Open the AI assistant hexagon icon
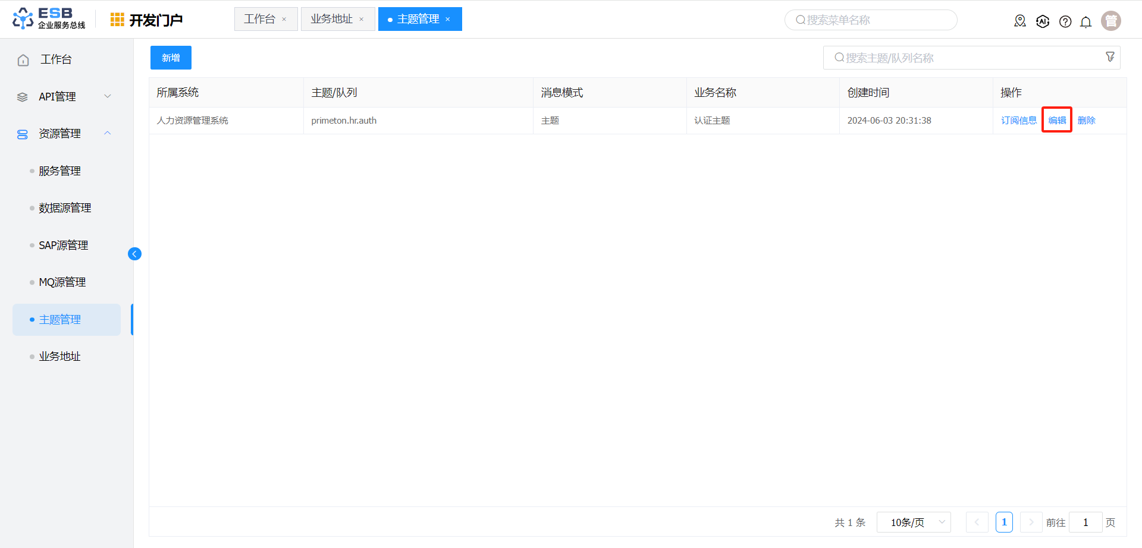 [x=1042, y=21]
